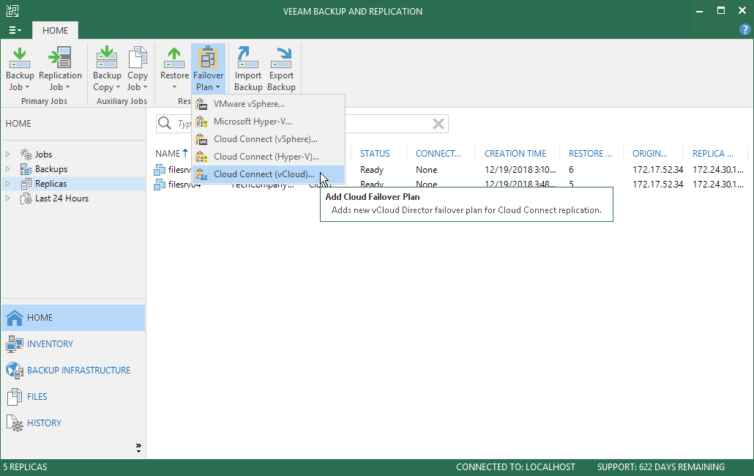Click the Backups icon in tree
754x476 pixels.
(x=26, y=168)
